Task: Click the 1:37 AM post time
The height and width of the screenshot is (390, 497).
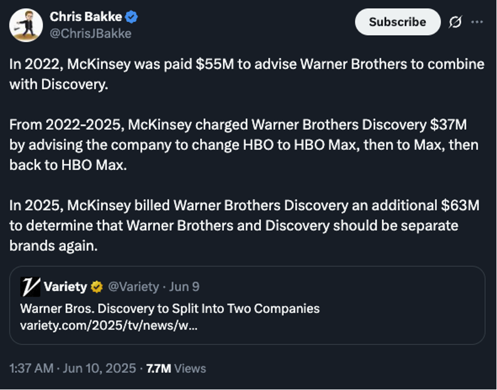Action: click(31, 368)
